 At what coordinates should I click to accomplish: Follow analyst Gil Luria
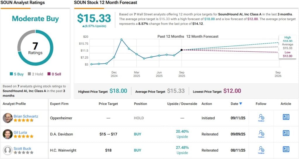click(261, 134)
